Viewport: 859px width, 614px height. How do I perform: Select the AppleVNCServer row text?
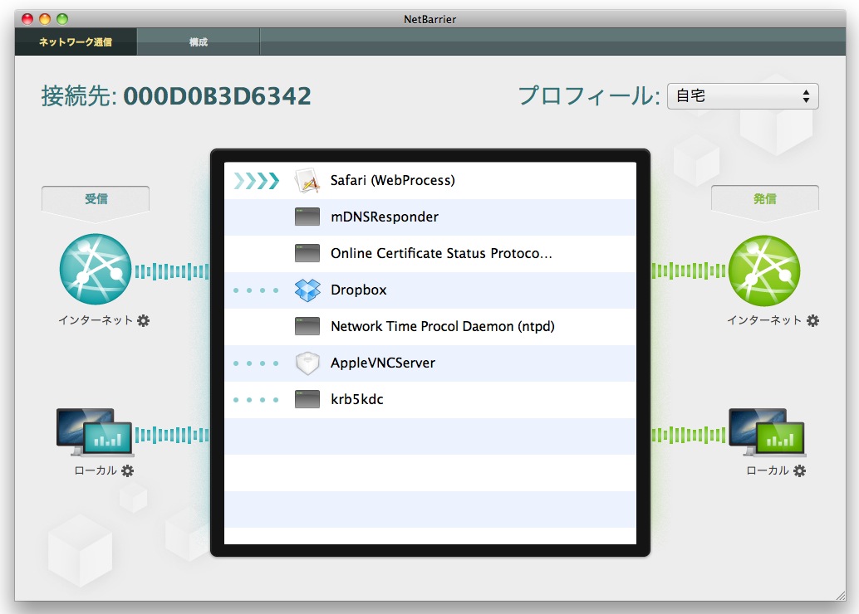coord(383,363)
